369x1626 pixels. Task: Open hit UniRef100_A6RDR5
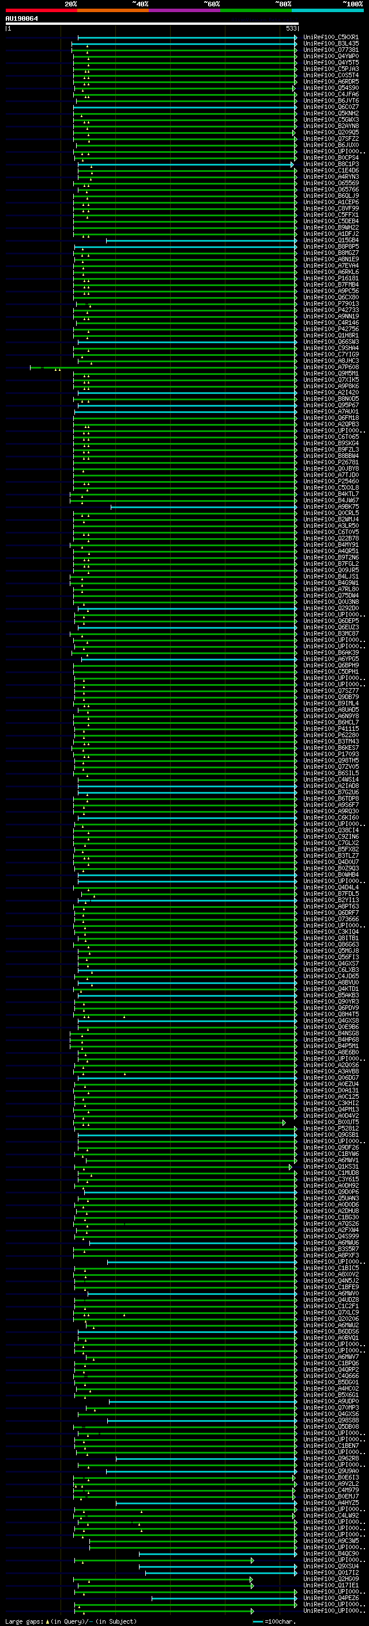[331, 81]
